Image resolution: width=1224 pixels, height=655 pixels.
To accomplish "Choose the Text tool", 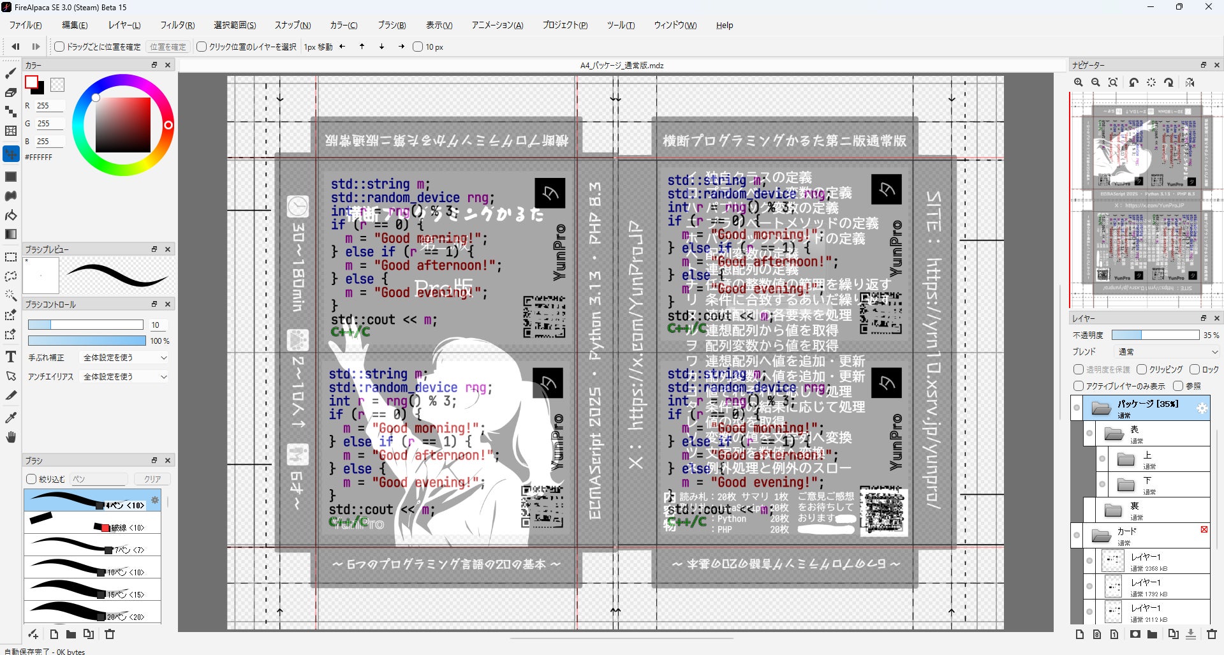I will coord(11,357).
